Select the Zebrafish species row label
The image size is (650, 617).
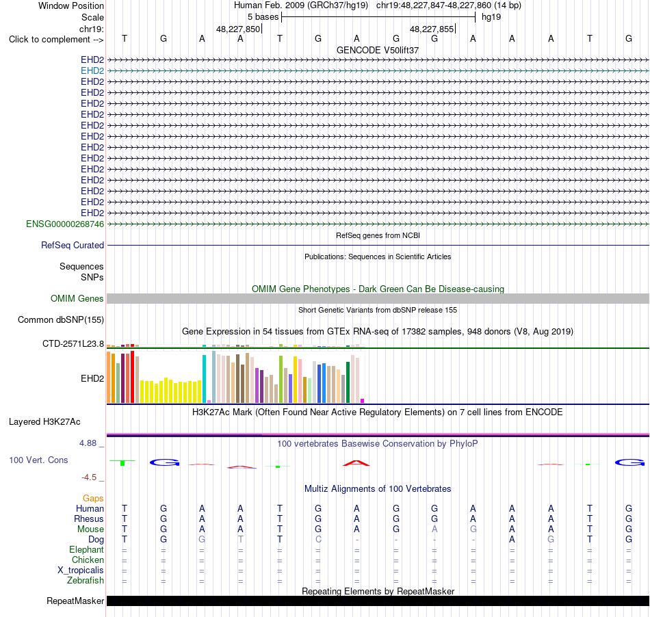(86, 581)
